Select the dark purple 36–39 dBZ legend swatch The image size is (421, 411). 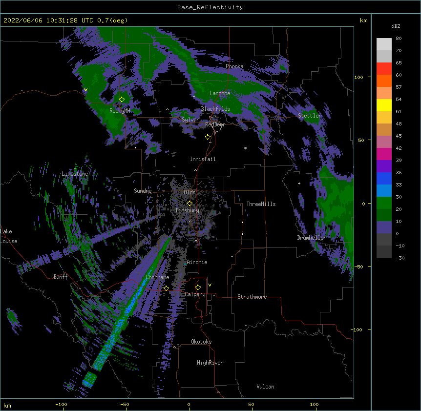(384, 166)
